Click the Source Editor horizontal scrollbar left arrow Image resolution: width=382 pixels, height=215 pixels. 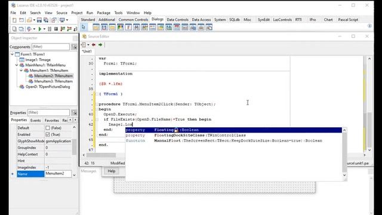tap(84, 155)
